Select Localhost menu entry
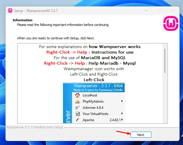This screenshot has height=145, width=183. [x=98, y=95]
